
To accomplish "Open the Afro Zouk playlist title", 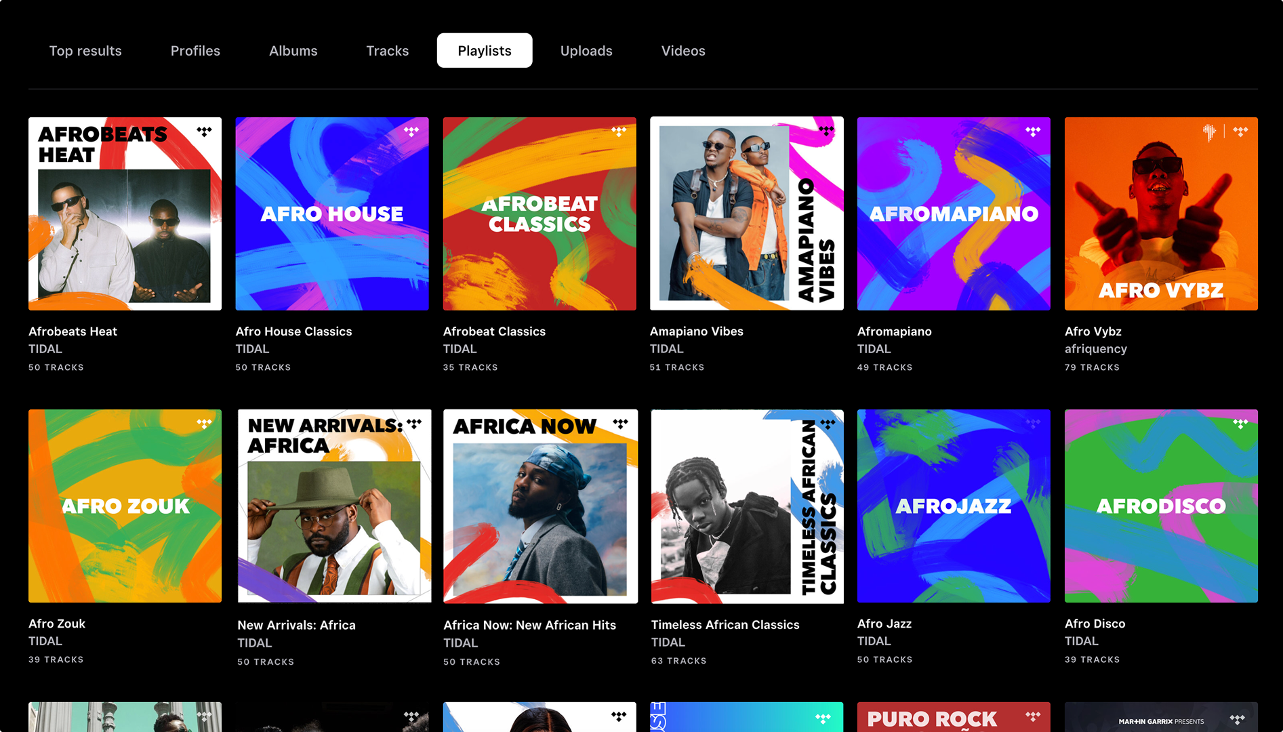I will click(x=57, y=624).
